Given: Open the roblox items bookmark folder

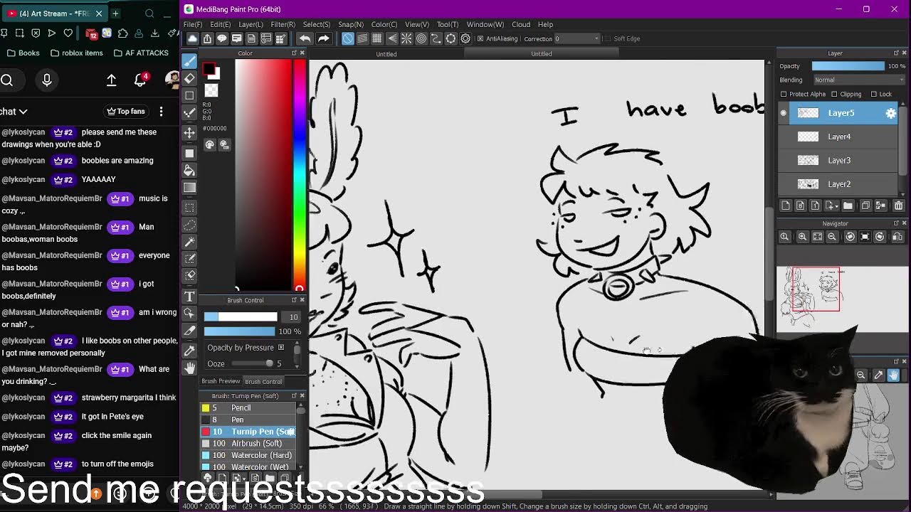Looking at the screenshot, I should 77,53.
